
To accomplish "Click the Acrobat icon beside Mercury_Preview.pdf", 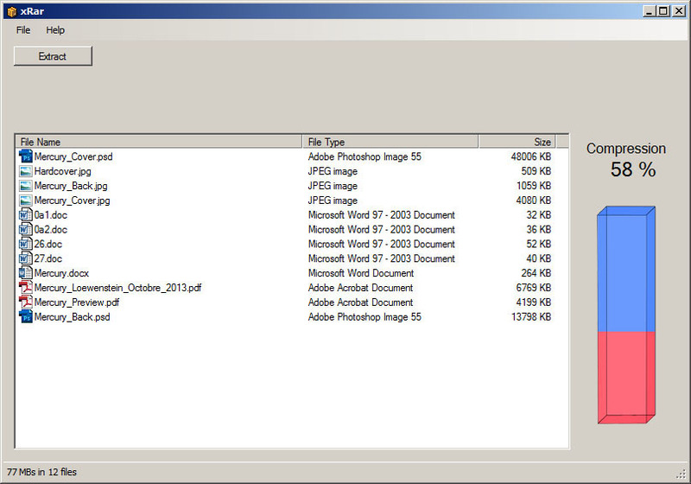I will pos(25,302).
